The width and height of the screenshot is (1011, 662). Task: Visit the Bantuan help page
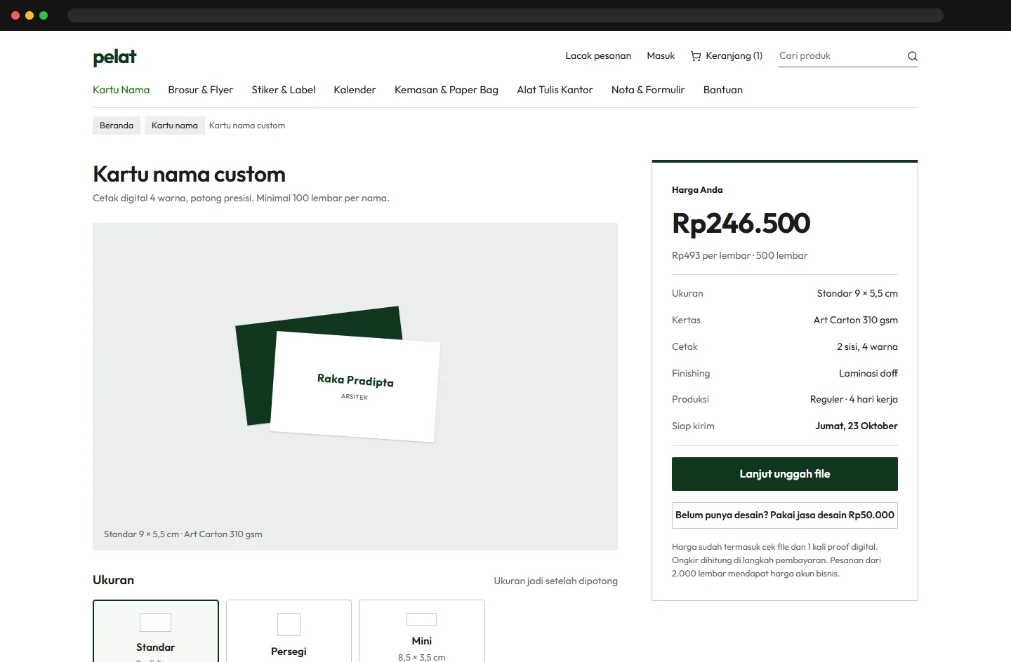click(723, 90)
